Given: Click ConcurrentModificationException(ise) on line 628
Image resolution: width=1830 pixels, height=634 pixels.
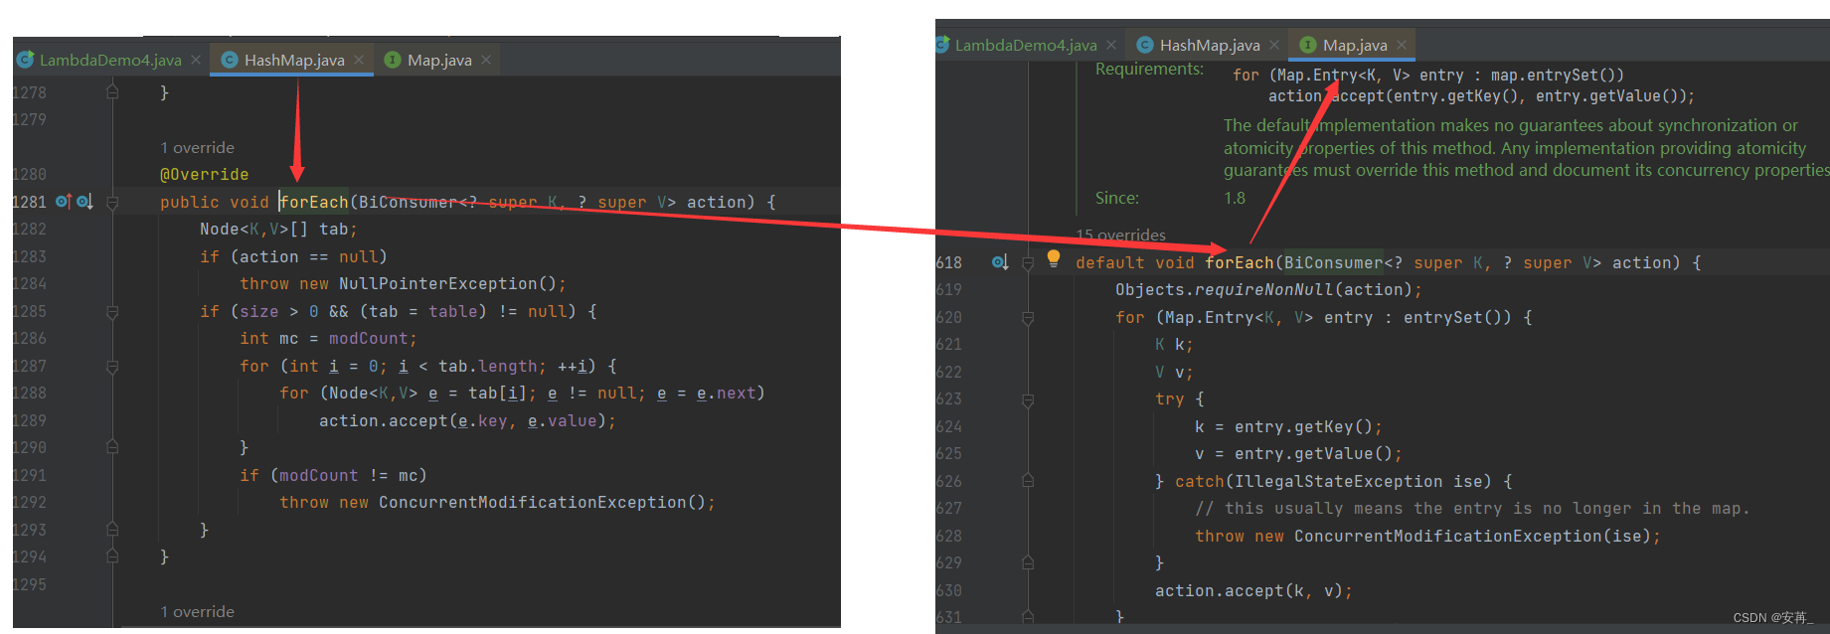Looking at the screenshot, I should pyautogui.click(x=1472, y=537).
